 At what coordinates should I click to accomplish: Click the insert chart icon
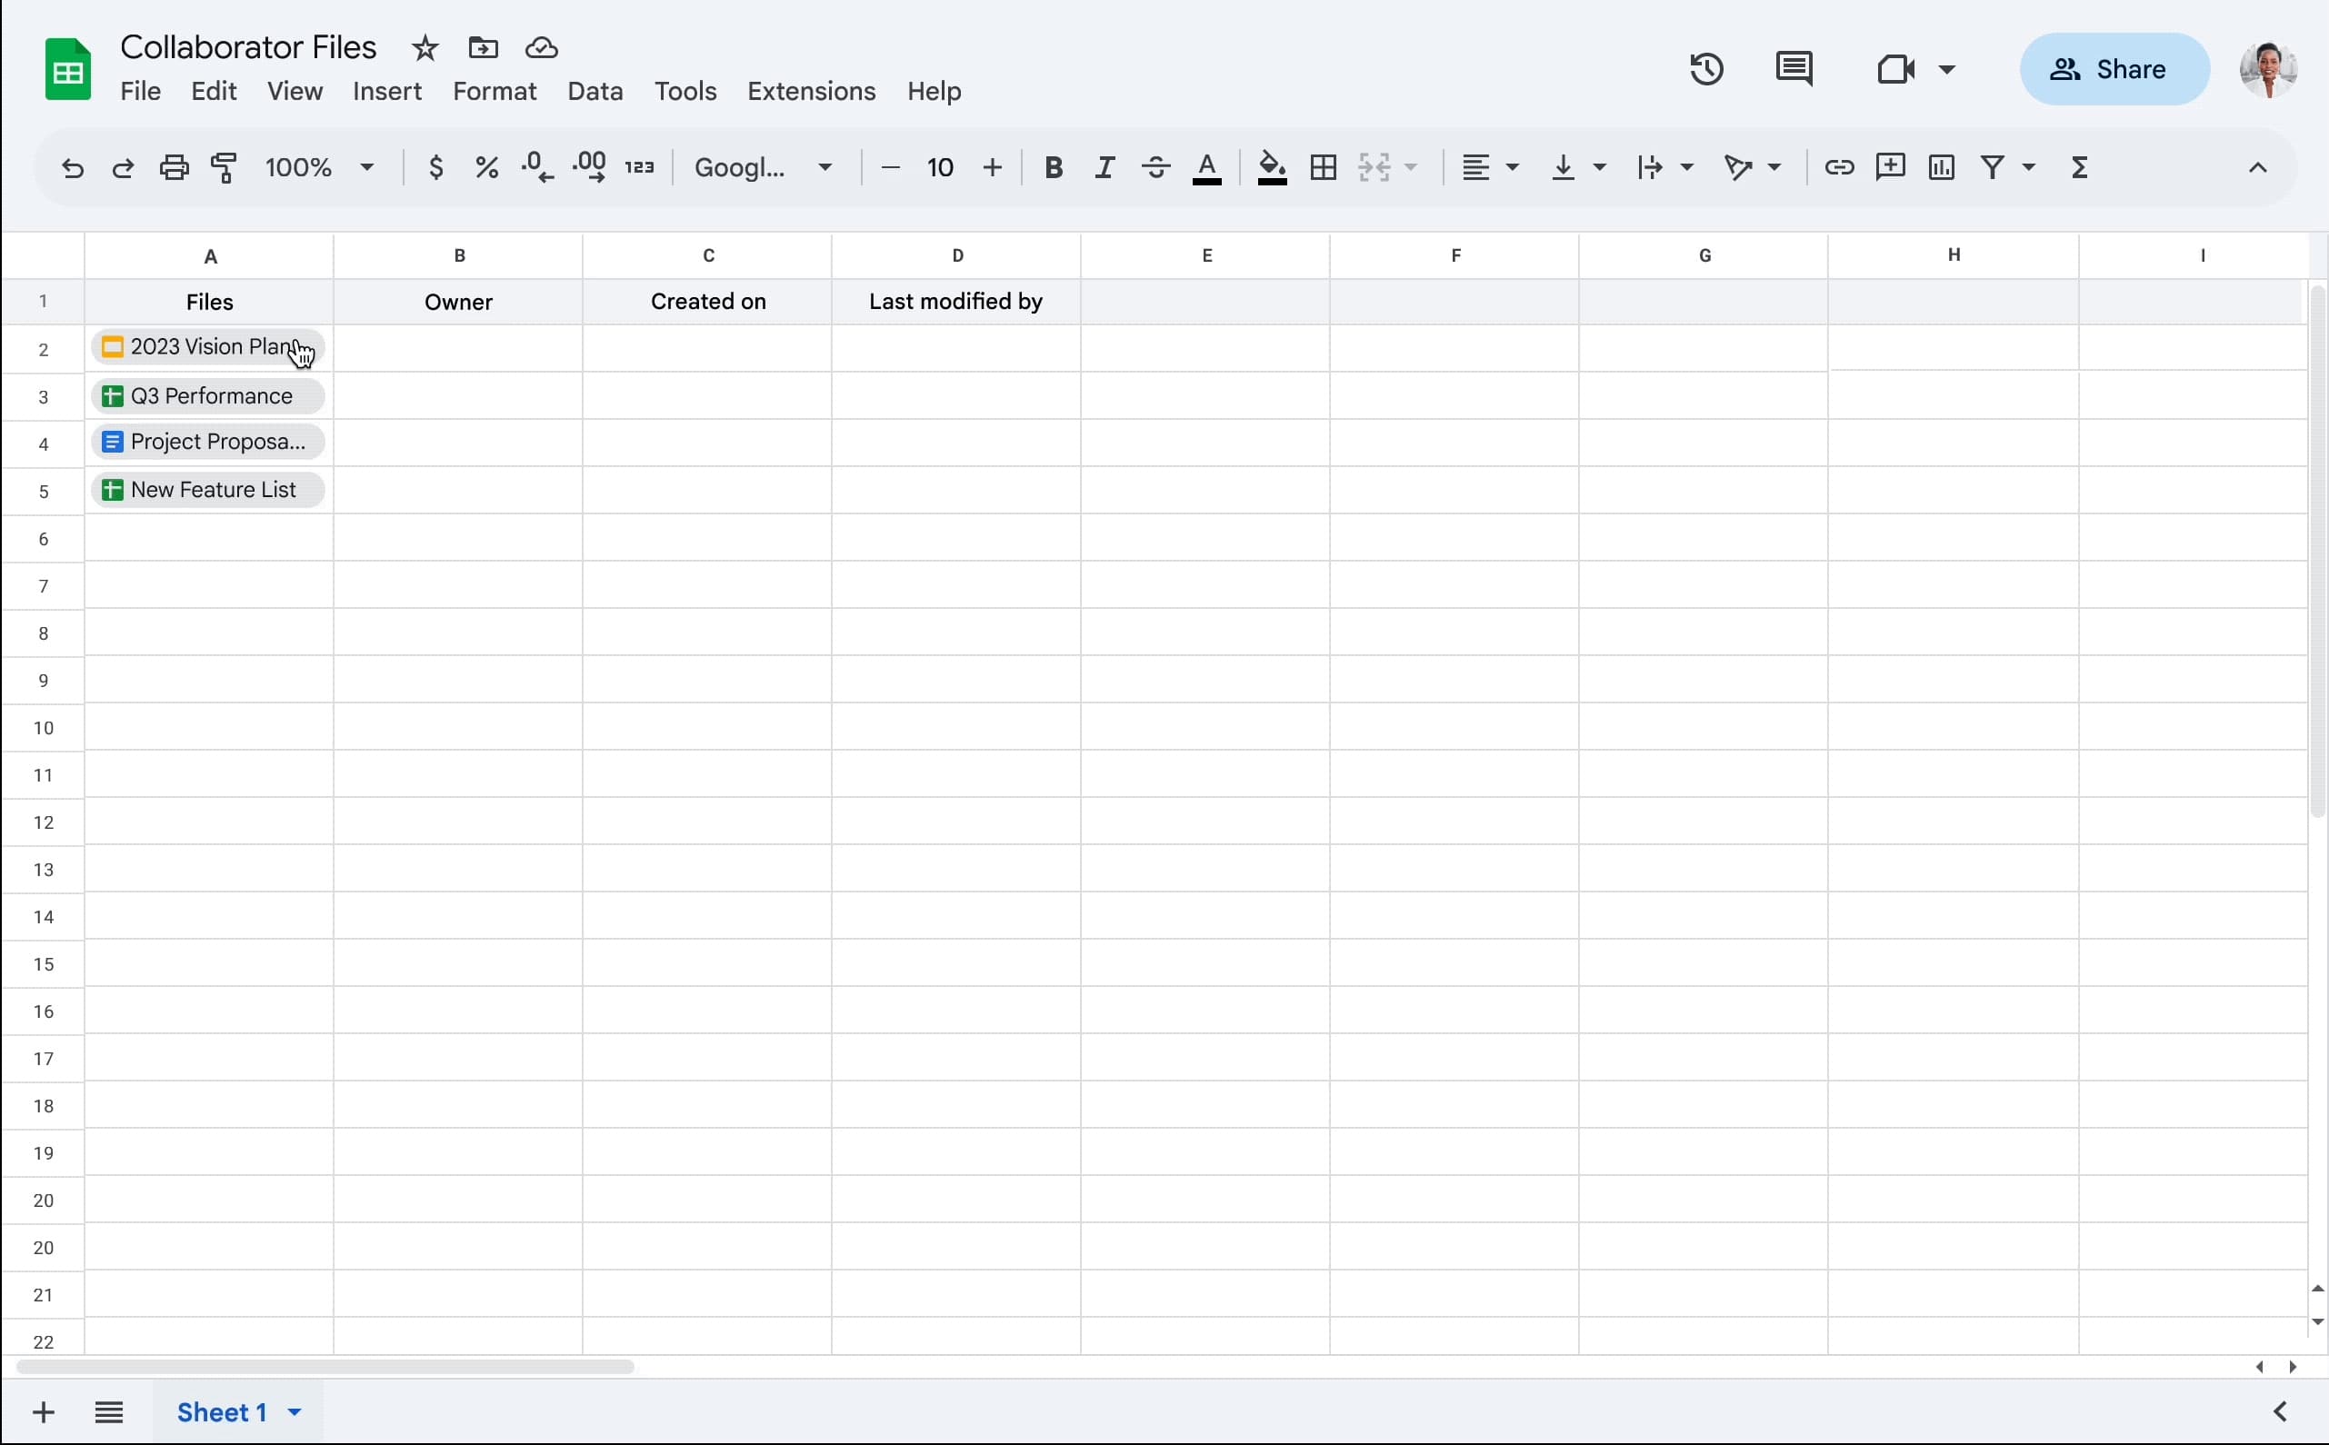1941,167
